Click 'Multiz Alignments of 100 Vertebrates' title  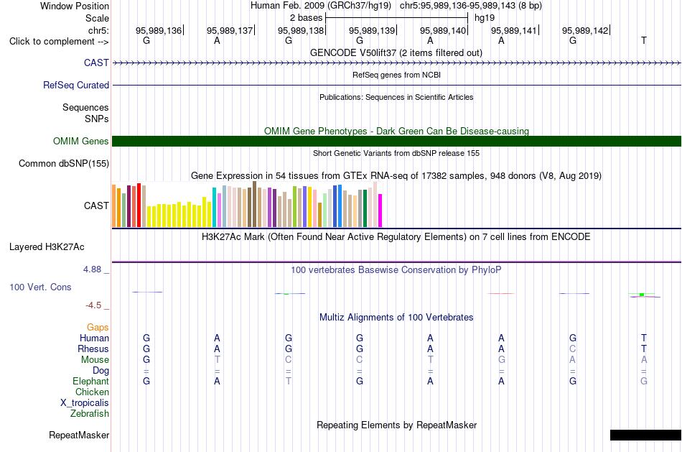396,318
